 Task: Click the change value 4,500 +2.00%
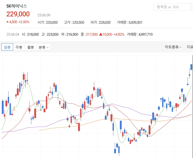[18, 22]
